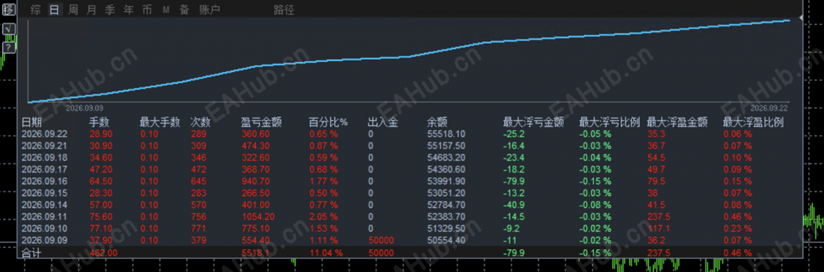This screenshot has height=272, width=824.
Task: Open the 季 quarterly tab
Action: pos(110,10)
